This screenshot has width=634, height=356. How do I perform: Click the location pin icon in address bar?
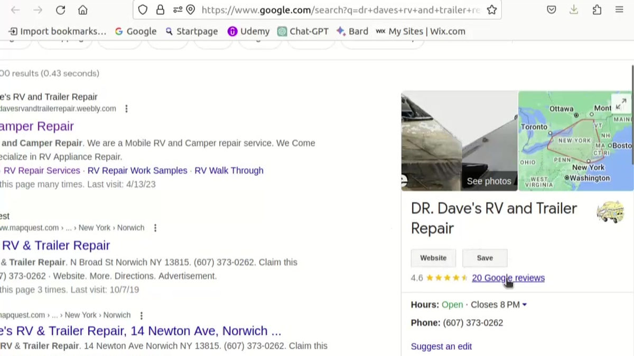point(191,10)
